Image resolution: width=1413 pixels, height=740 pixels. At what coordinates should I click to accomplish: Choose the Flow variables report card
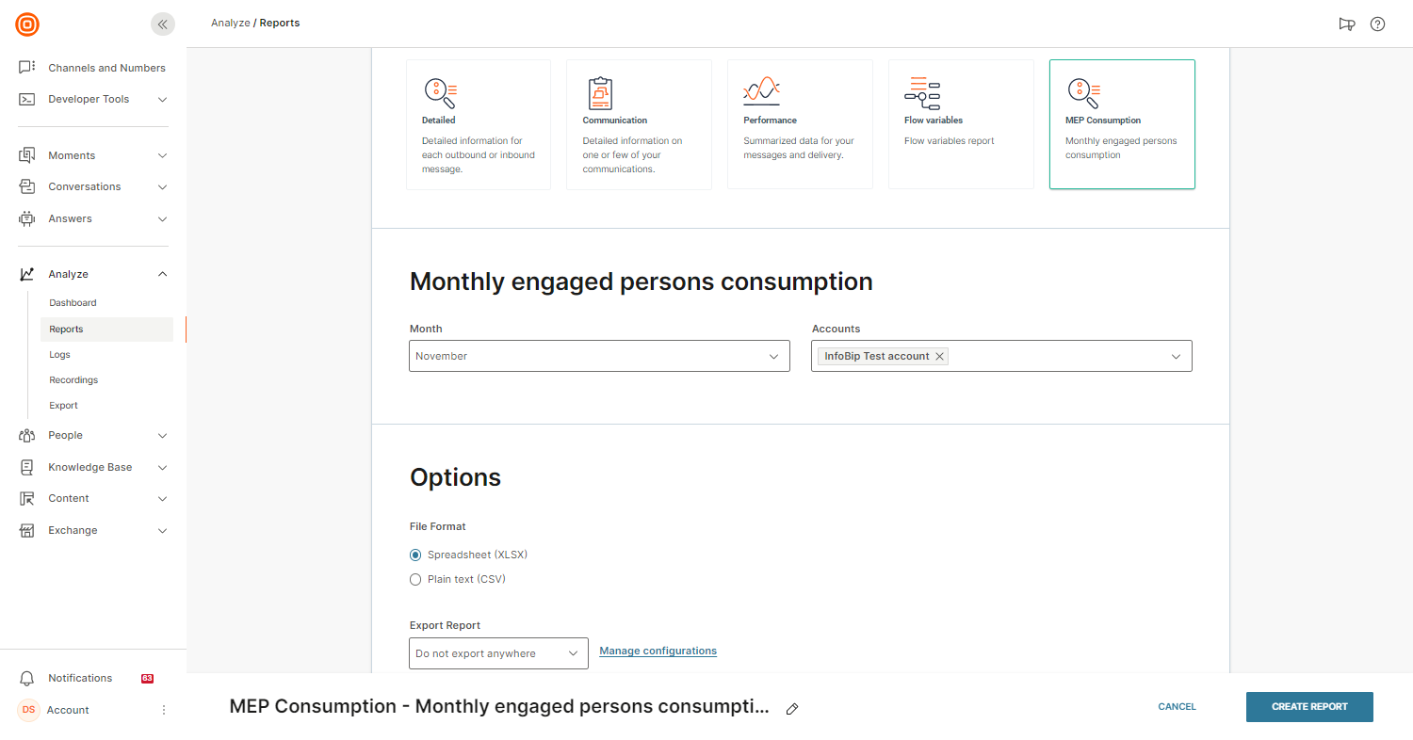pos(961,124)
